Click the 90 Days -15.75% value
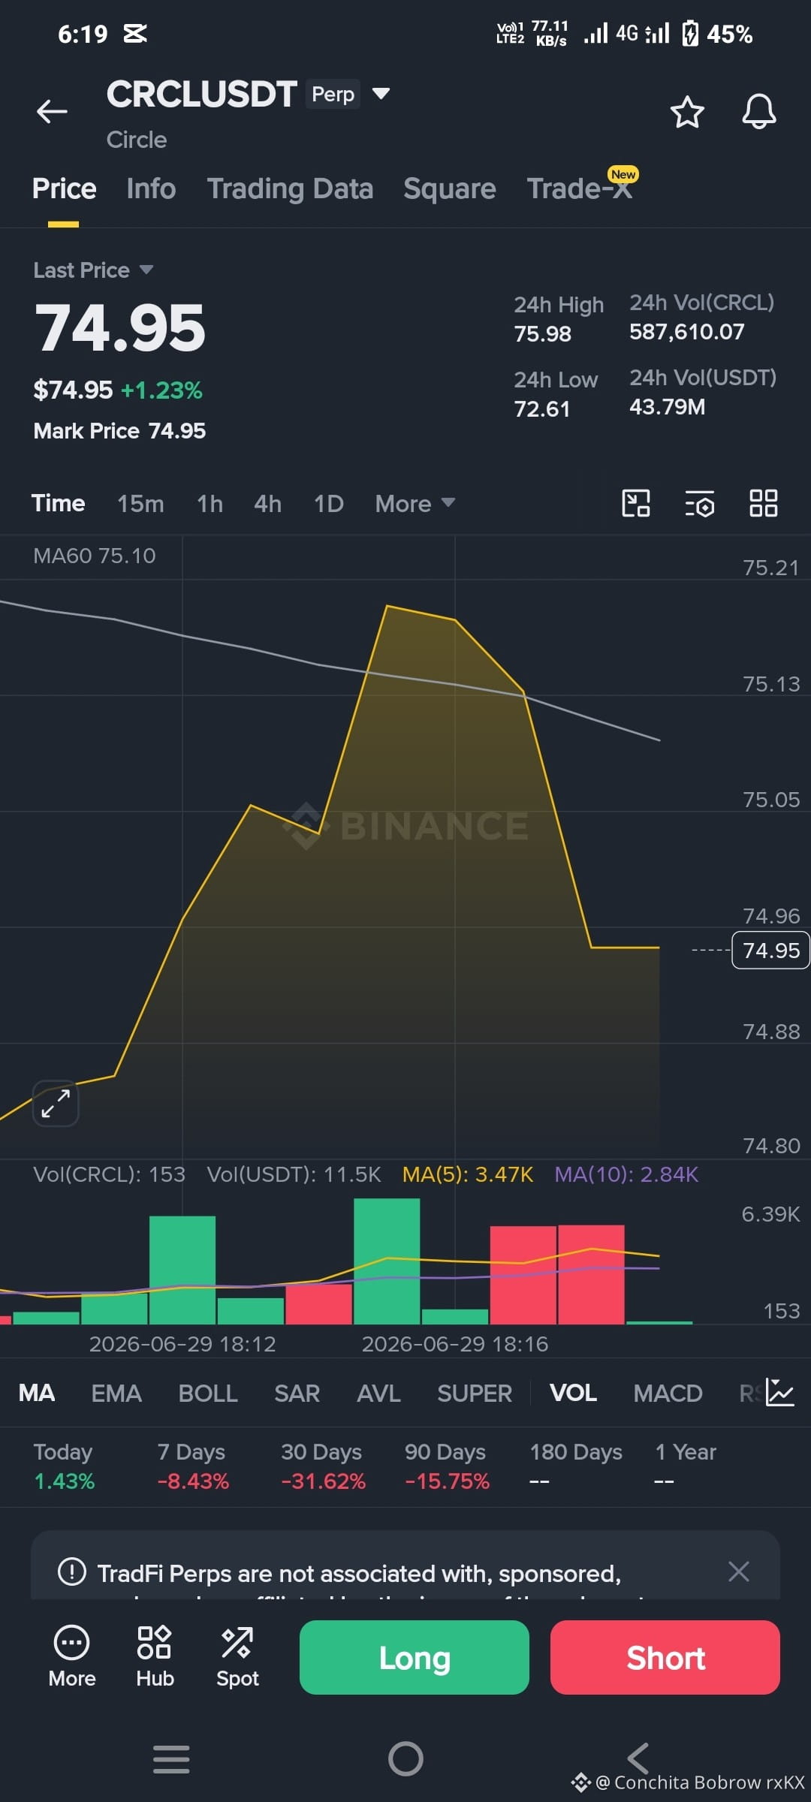811x1802 pixels. click(x=447, y=1481)
